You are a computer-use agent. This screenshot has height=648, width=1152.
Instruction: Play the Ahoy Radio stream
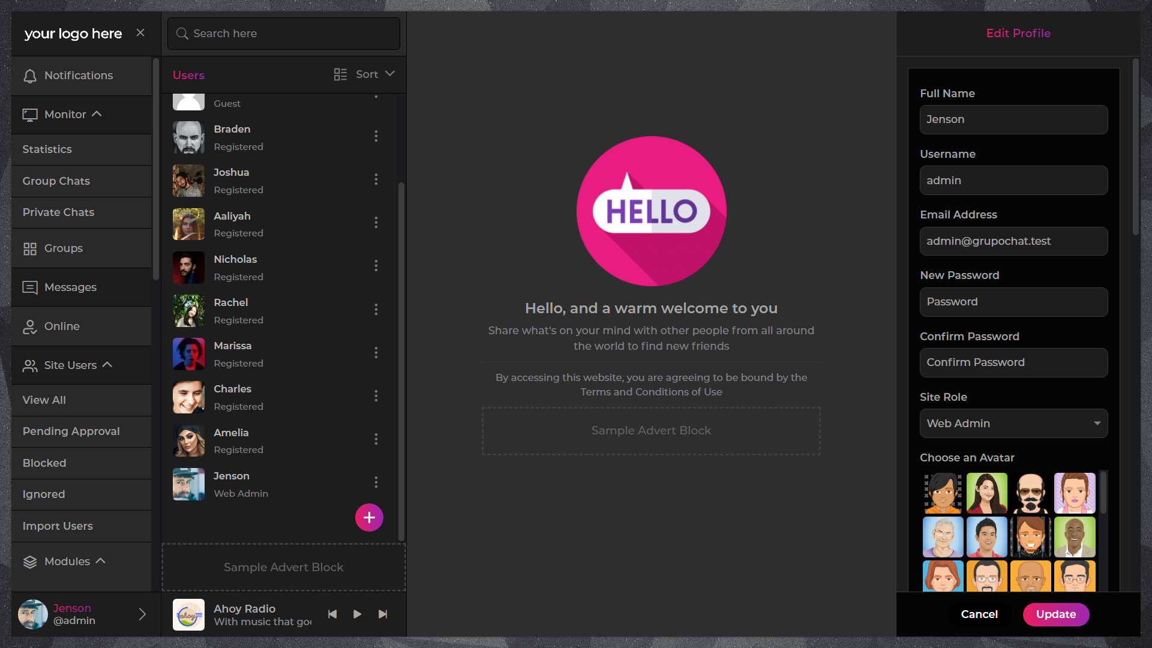tap(357, 614)
